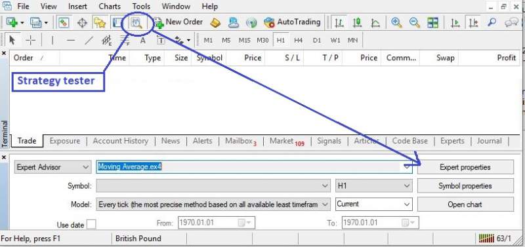Toggle chart auto scroll icon

455,23
